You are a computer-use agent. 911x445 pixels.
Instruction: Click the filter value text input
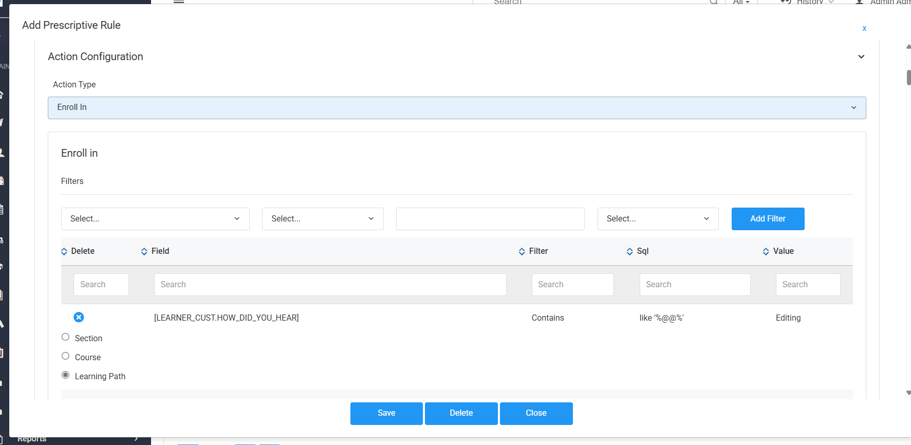click(490, 219)
